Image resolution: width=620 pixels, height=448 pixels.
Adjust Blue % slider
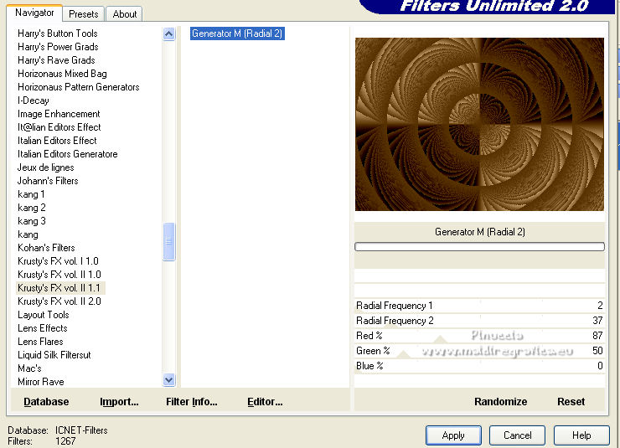(x=479, y=366)
